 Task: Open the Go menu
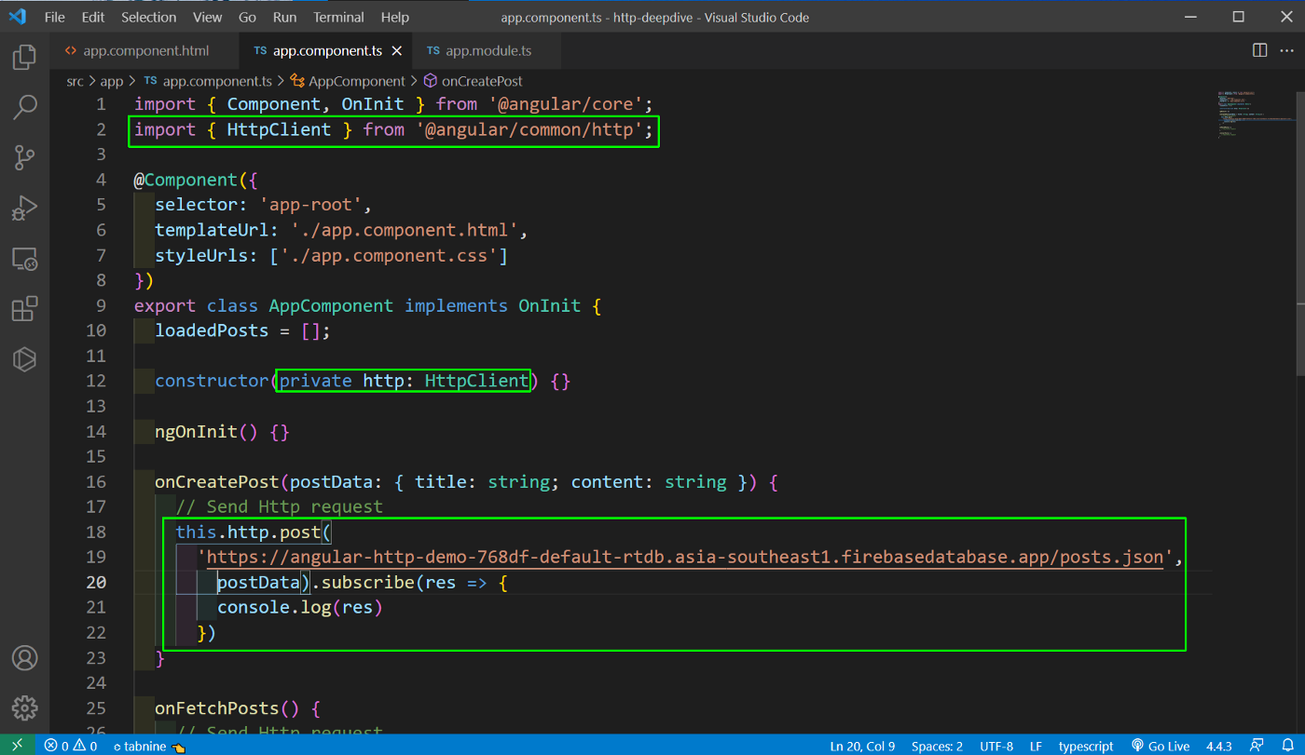[247, 17]
